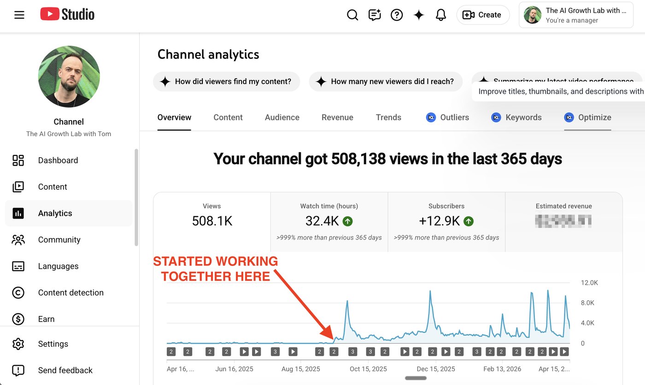
Task: Switch to the Audience tab
Action: [282, 117]
